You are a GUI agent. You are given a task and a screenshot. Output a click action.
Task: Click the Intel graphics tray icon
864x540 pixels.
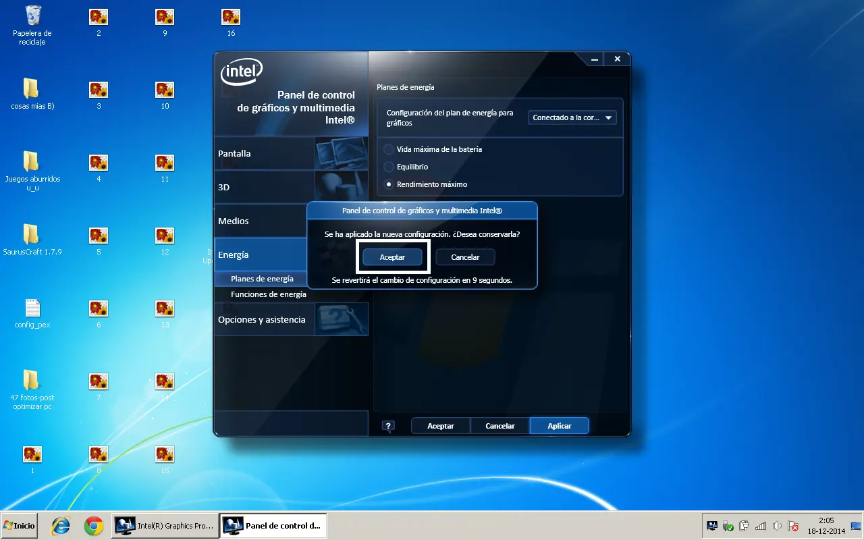pyautogui.click(x=711, y=526)
